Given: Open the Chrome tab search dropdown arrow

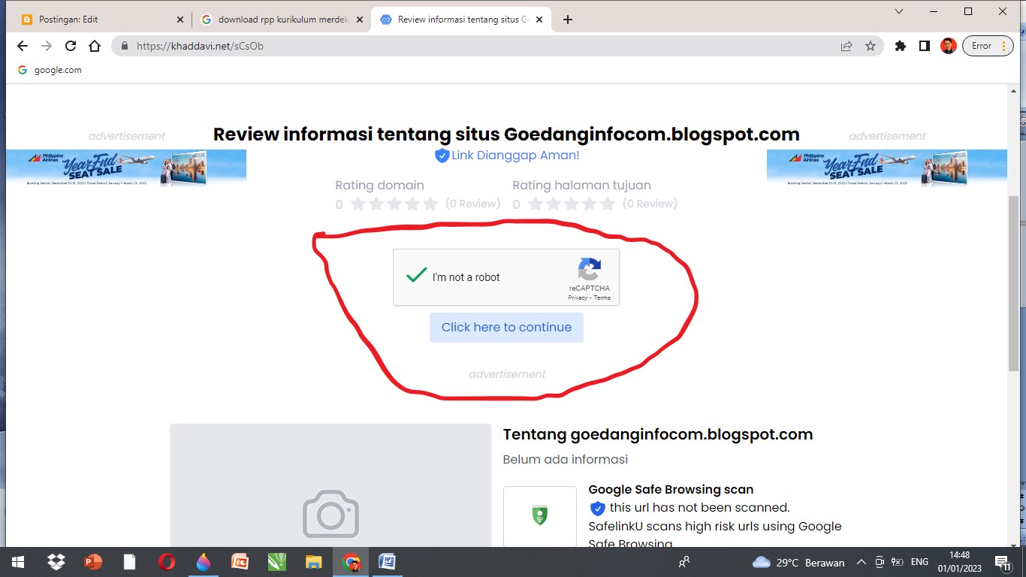Looking at the screenshot, I should point(899,11).
